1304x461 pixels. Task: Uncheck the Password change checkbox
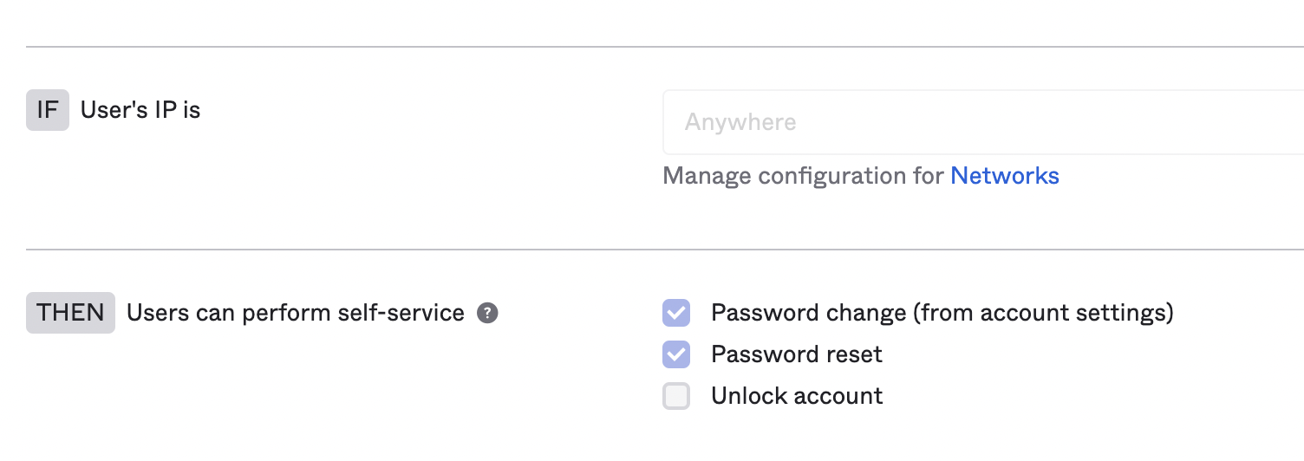(676, 313)
